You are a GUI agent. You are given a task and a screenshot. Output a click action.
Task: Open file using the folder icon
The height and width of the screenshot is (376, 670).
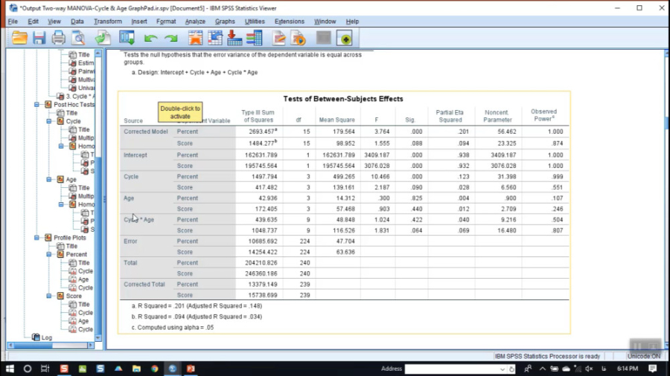tap(19, 38)
